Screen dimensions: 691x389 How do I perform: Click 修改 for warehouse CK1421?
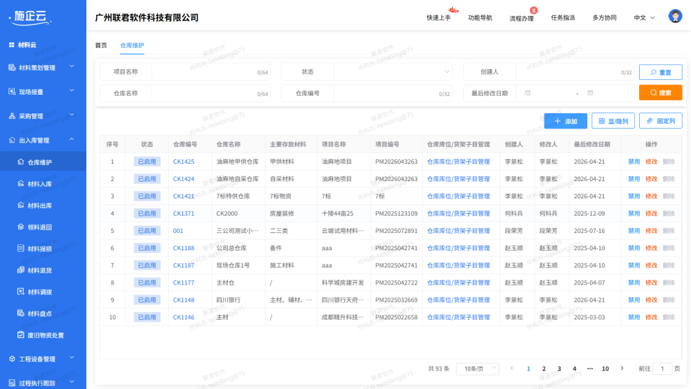tap(651, 196)
